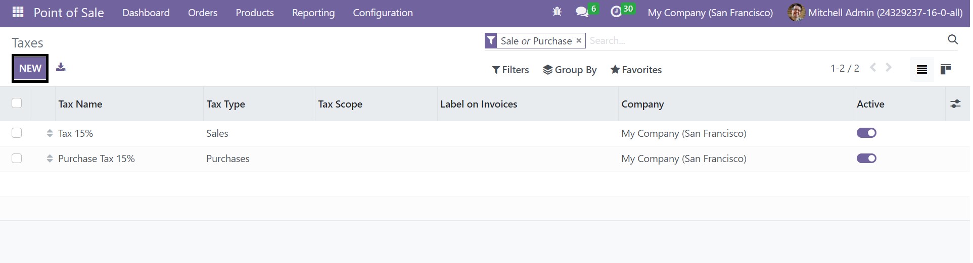The height and width of the screenshot is (263, 973).
Task: Click the export download icon
Action: [x=61, y=67]
